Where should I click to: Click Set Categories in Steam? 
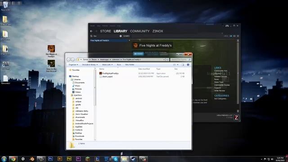220,99
